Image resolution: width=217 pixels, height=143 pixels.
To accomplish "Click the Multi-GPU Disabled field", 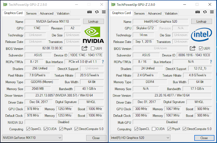I will [x=172, y=122].
